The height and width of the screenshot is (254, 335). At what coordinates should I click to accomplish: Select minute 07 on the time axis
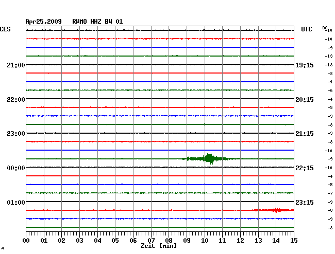151,241
